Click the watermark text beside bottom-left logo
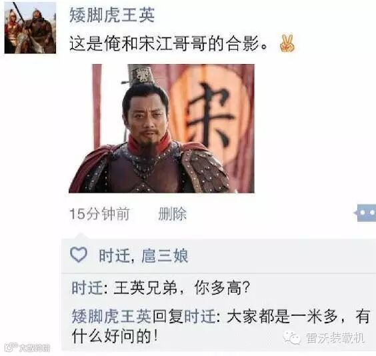The width and height of the screenshot is (376, 356). click(35, 348)
